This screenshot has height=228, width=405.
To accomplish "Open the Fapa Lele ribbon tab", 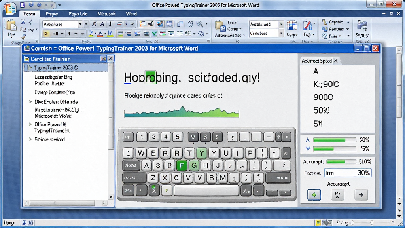I will (78, 14).
